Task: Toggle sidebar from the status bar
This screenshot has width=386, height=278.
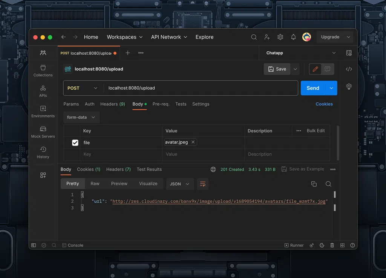Action: pos(34,245)
